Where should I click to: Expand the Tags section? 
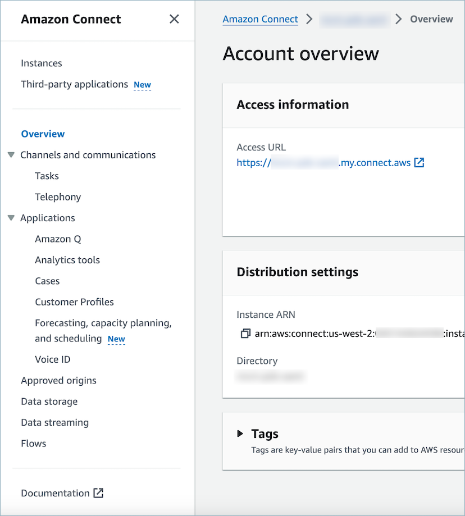pyautogui.click(x=240, y=433)
